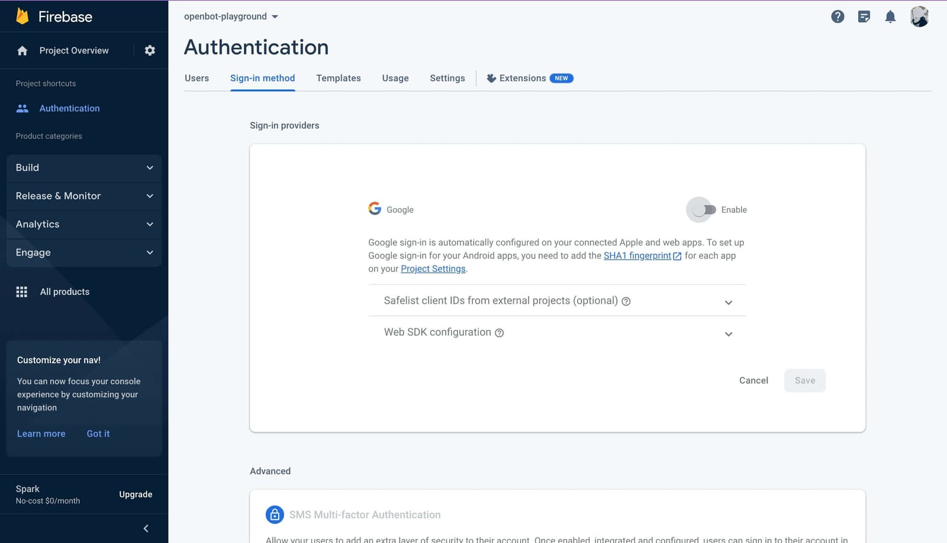This screenshot has height=543, width=947.
Task: Open the Settings tab
Action: coord(447,78)
